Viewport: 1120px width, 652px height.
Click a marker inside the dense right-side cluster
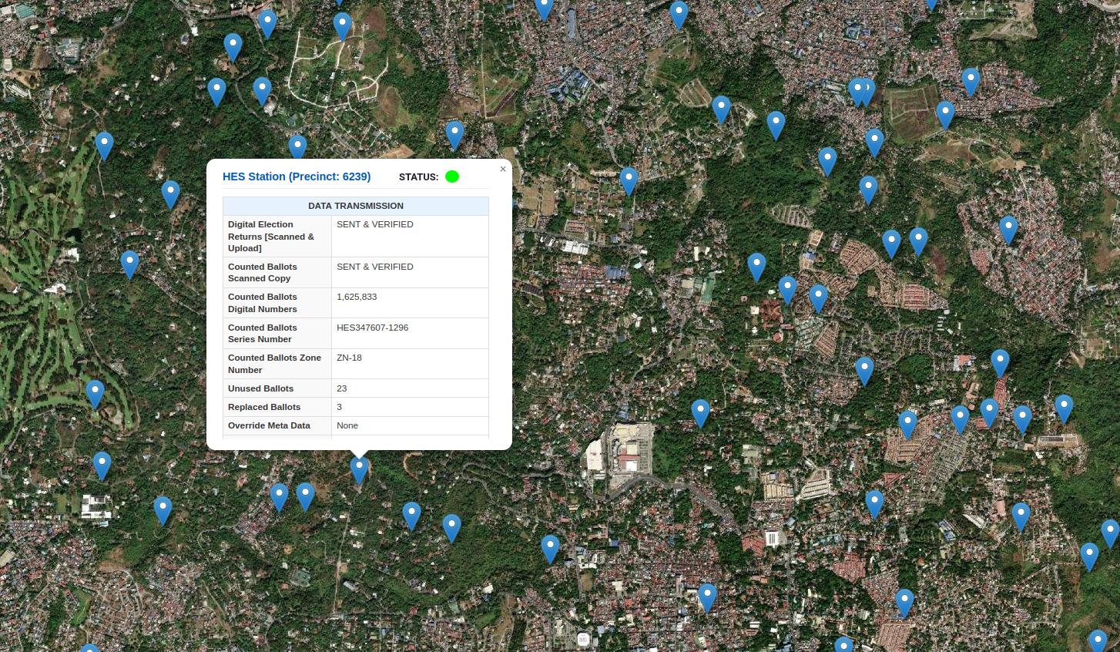point(989,412)
